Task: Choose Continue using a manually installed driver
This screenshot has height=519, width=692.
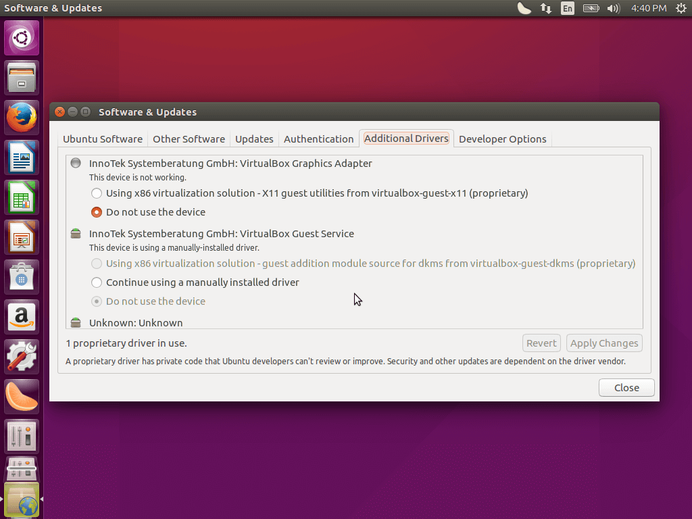Action: (x=97, y=282)
